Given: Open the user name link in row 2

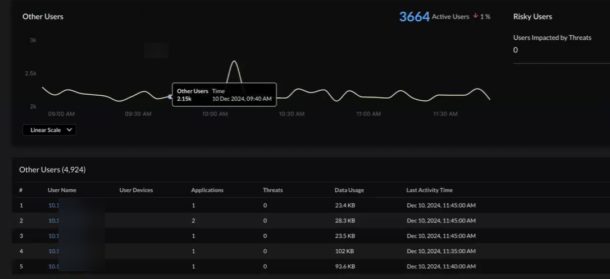Looking at the screenshot, I should click(54, 221).
